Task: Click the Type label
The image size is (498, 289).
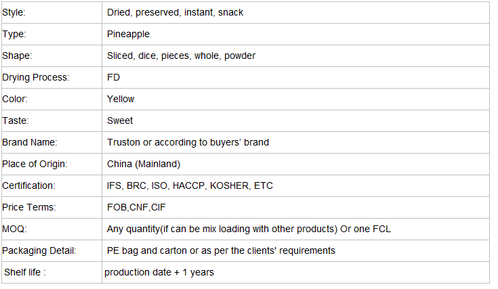Action: click(x=14, y=34)
